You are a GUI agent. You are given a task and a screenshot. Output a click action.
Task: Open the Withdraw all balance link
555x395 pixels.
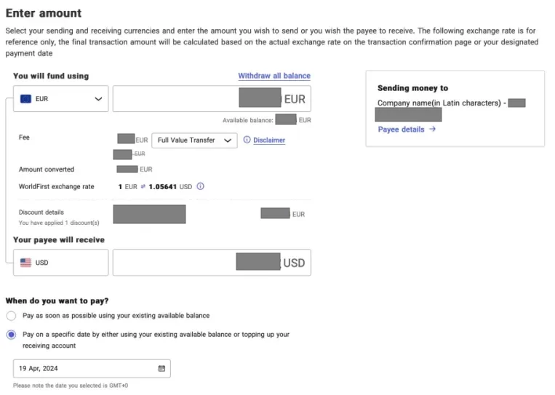(x=274, y=76)
